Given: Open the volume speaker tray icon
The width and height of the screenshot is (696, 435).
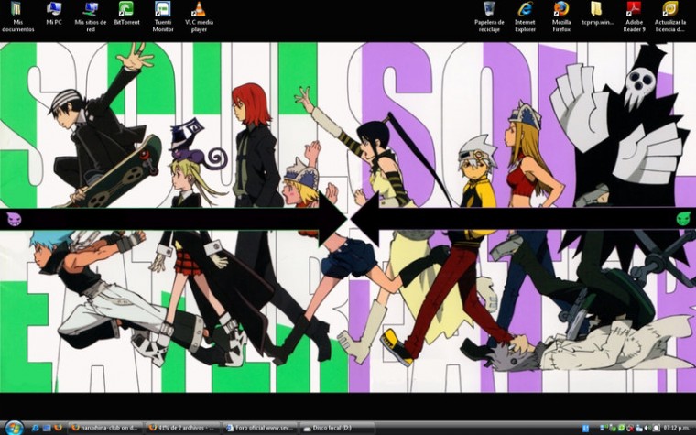Looking at the screenshot, I should coord(647,428).
